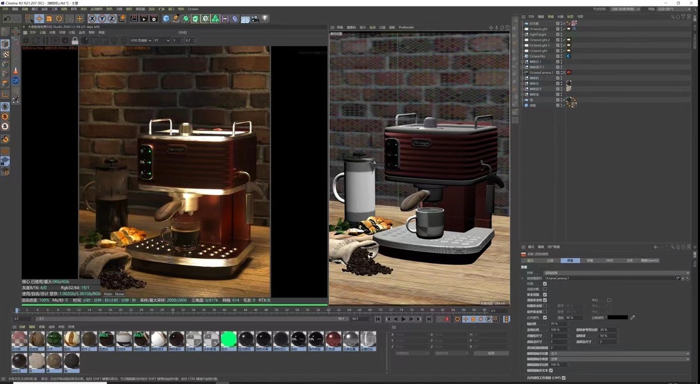Image resolution: width=700 pixels, height=384 pixels.
Task: Click the back arrow in Attribute Manager header
Action: tap(656, 247)
